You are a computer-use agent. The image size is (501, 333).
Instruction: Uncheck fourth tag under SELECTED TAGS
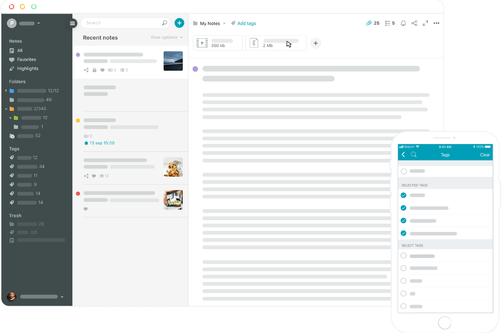(x=404, y=233)
